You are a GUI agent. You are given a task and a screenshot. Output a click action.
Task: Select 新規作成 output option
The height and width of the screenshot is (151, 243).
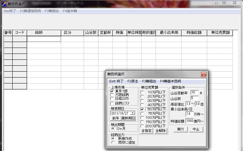click(x=113, y=138)
